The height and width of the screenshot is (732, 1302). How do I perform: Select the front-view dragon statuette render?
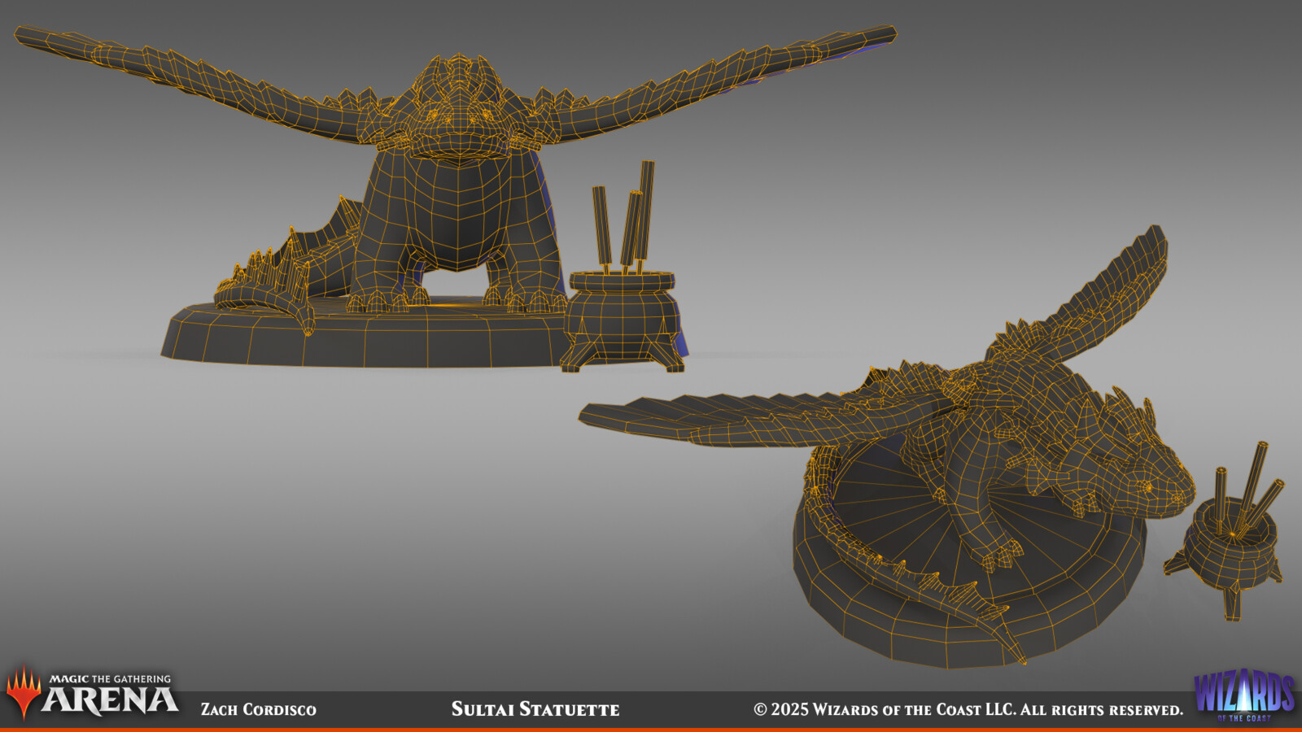[x=456, y=197]
